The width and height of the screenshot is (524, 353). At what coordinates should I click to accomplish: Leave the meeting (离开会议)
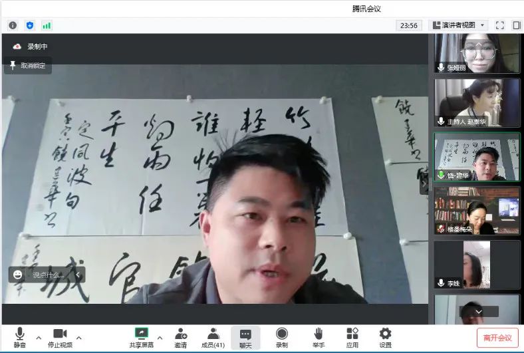point(497,338)
